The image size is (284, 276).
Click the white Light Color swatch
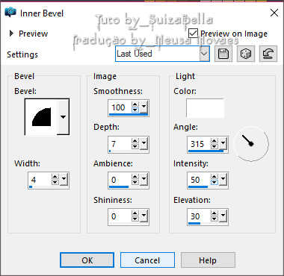point(205,108)
